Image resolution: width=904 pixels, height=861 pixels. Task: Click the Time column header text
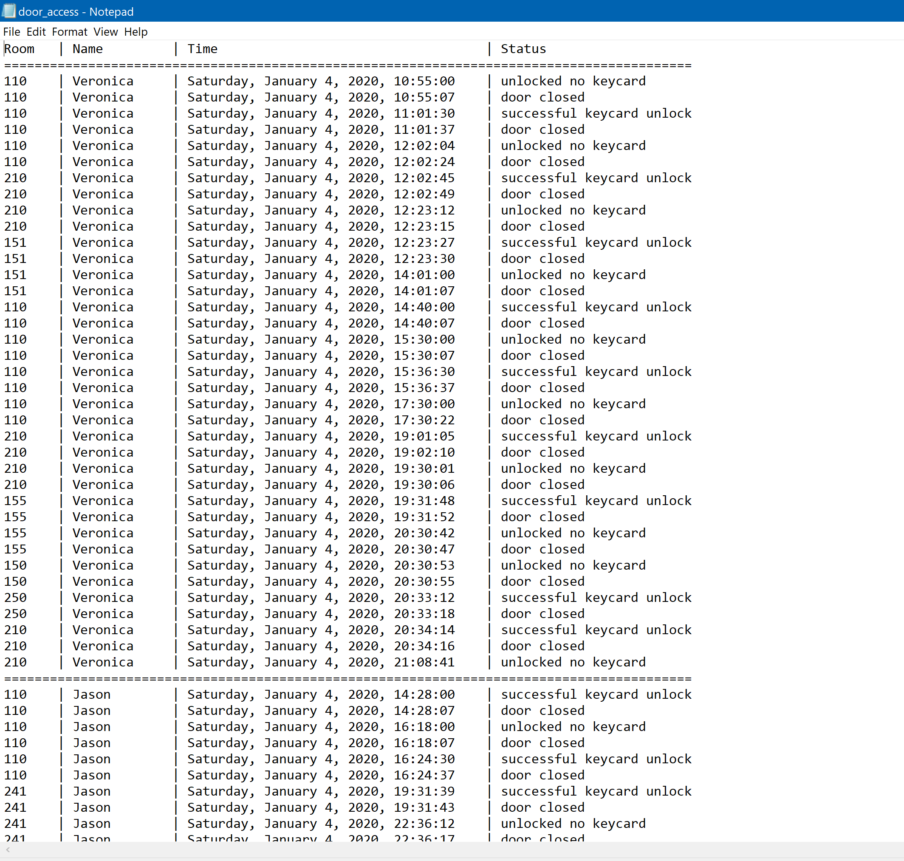click(x=202, y=49)
